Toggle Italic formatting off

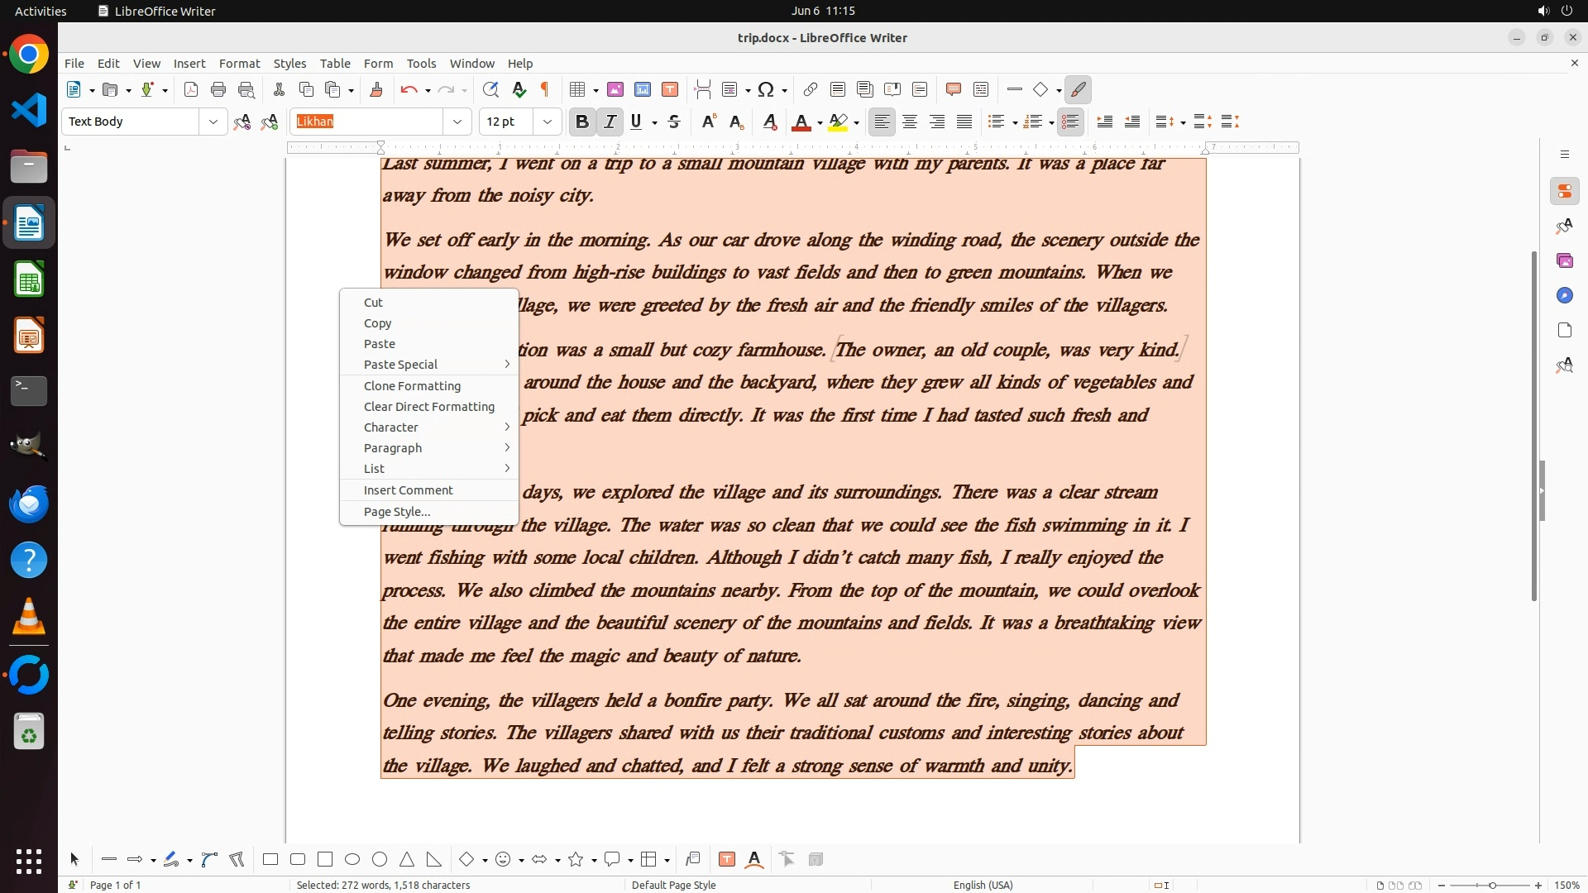click(610, 122)
